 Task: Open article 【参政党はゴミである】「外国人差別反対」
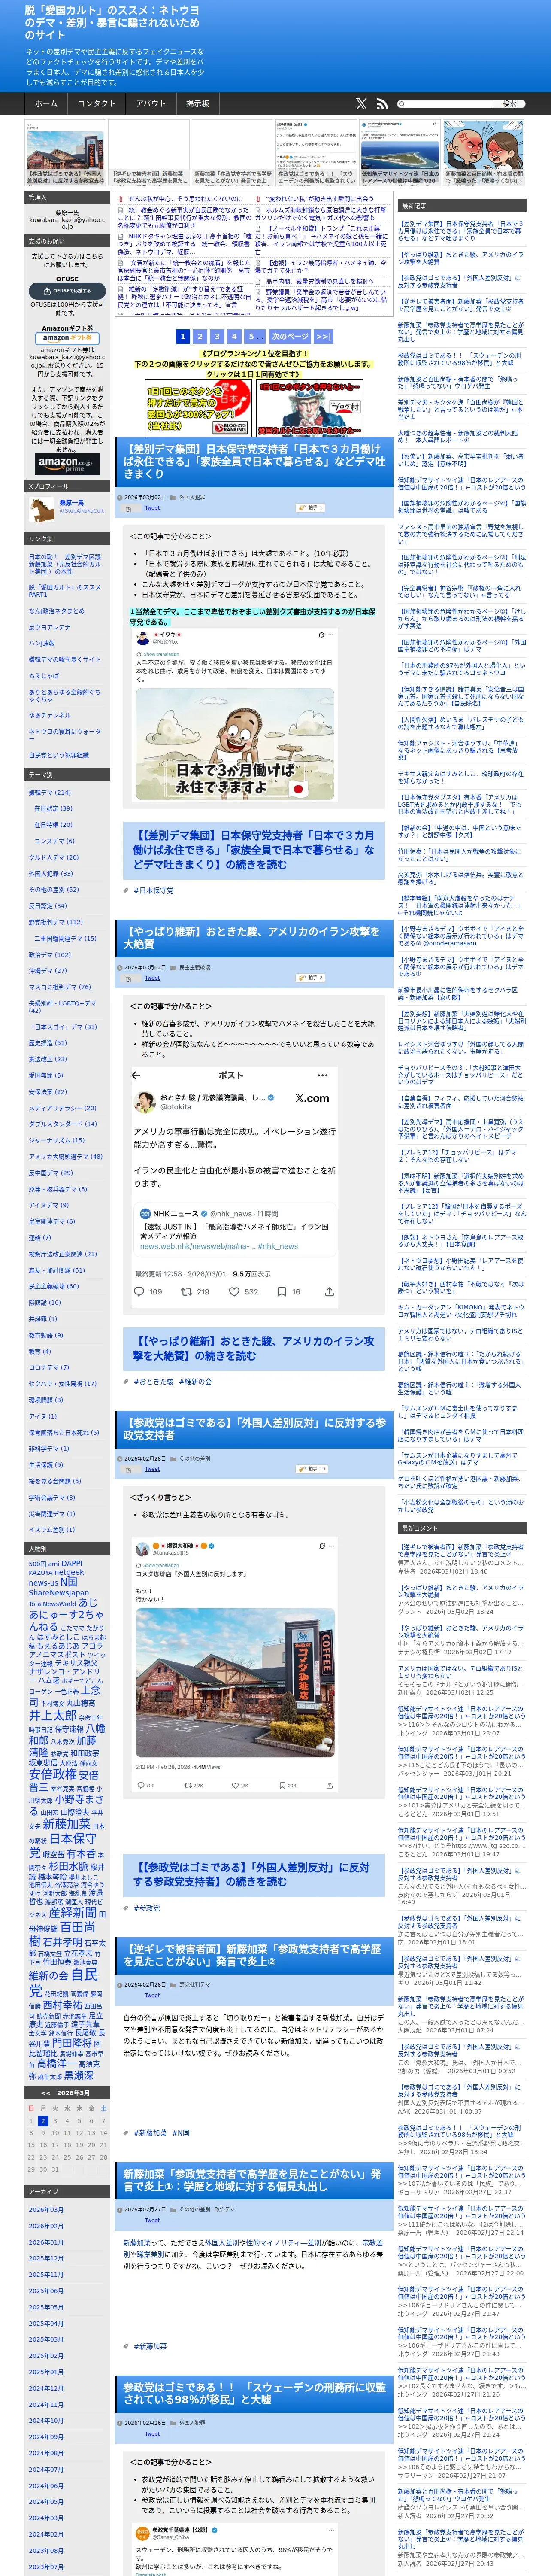tap(254, 1428)
